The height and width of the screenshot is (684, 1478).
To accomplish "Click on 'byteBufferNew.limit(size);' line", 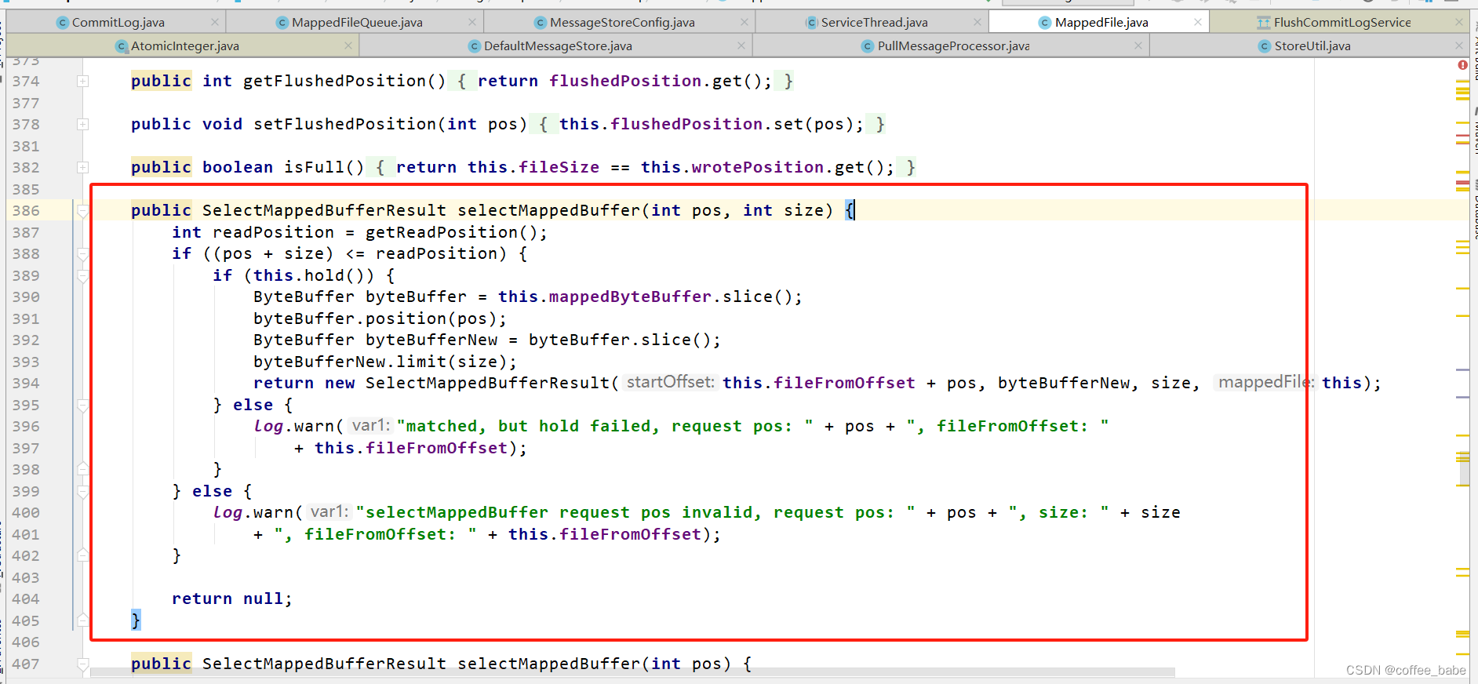I will pos(385,362).
